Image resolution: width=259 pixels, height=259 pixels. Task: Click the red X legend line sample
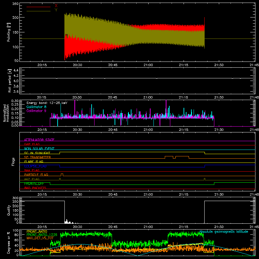pos(39,7)
